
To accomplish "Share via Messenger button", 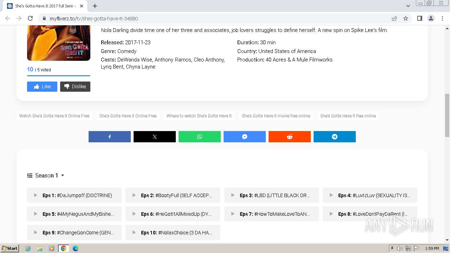I will [x=245, y=137].
